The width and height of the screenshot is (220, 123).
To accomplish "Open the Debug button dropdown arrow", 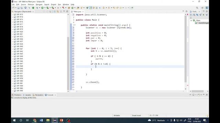I will [x=40, y=8].
